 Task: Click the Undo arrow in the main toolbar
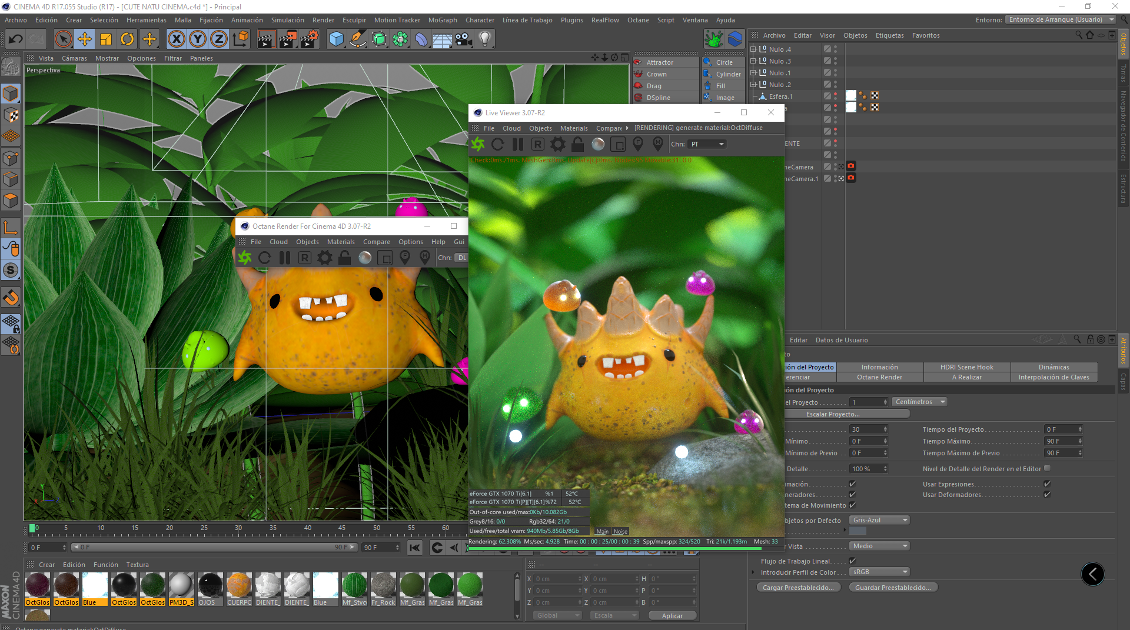tap(16, 39)
